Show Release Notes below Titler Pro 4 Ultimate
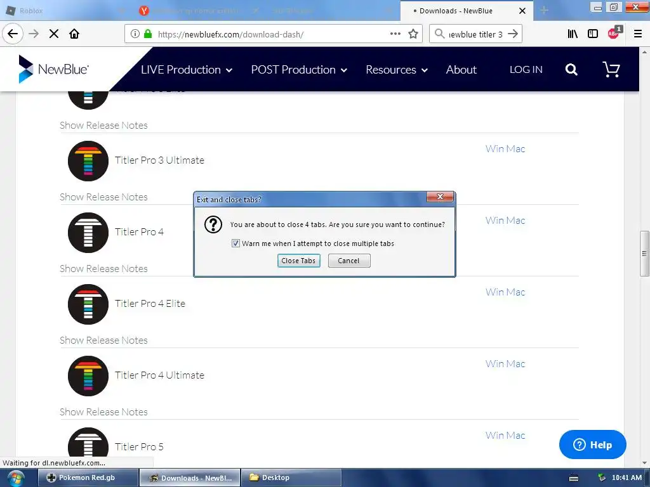Viewport: 650px width, 487px height. click(103, 412)
